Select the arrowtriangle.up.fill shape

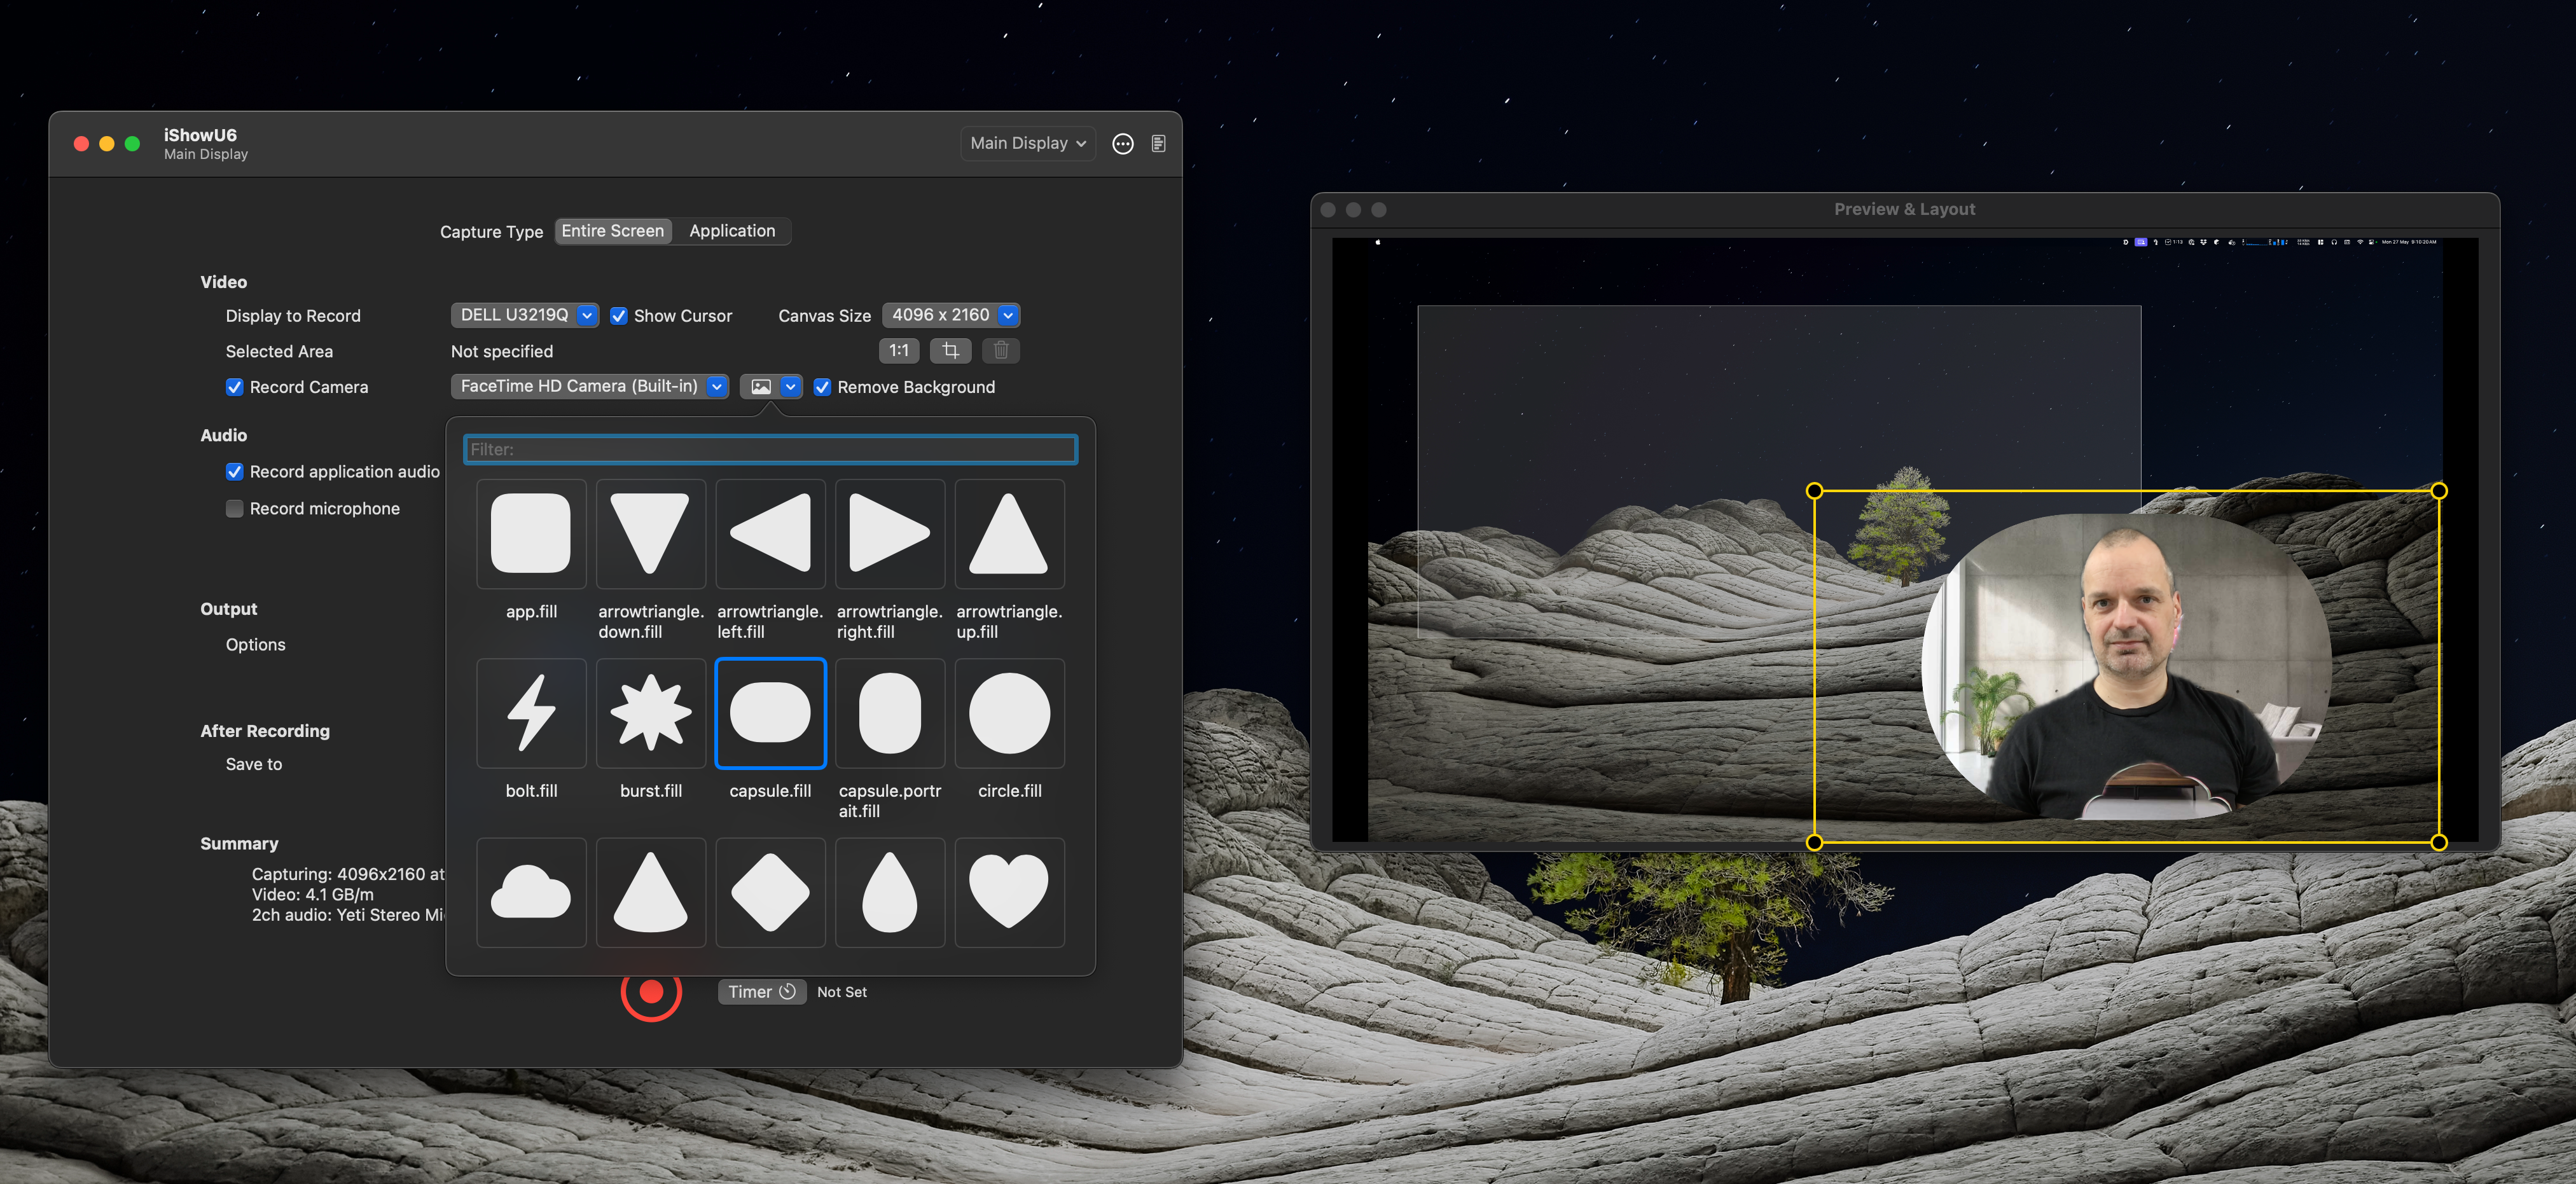coord(1009,534)
